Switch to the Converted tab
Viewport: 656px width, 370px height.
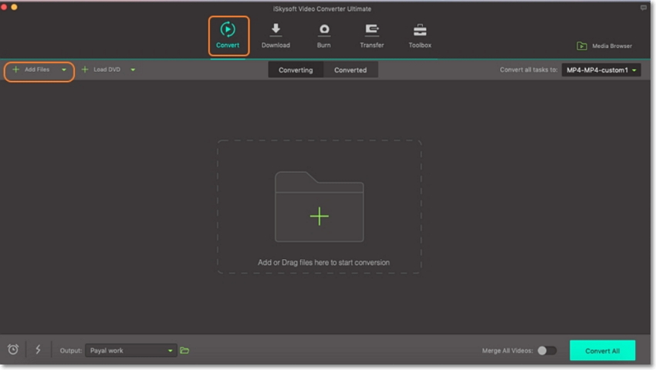point(350,70)
